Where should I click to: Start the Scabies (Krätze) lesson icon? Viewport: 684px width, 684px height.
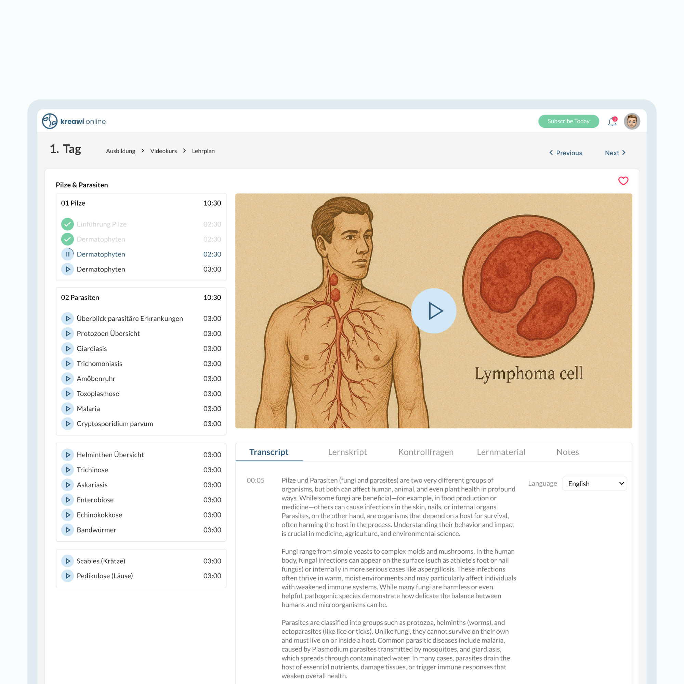click(x=67, y=561)
